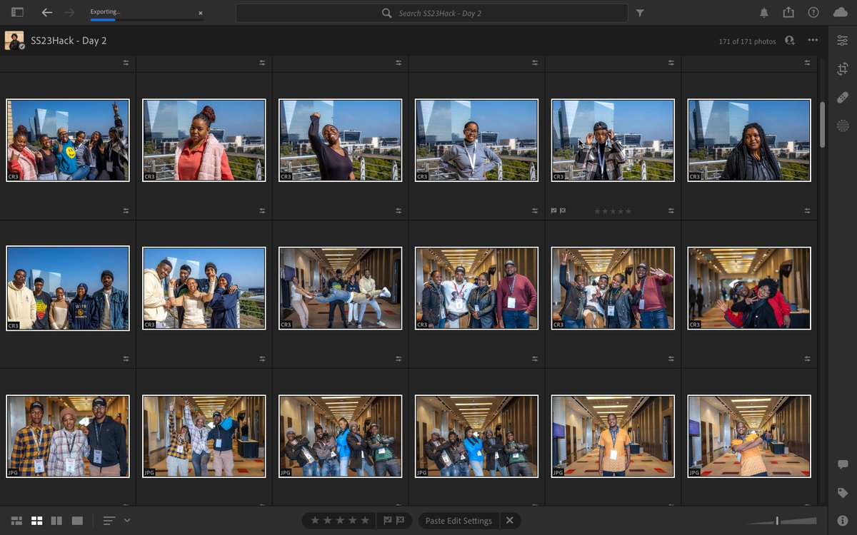The width and height of the screenshot is (857, 535).
Task: Click edit-adjust icon under horizontally held person photo
Action: (399, 359)
